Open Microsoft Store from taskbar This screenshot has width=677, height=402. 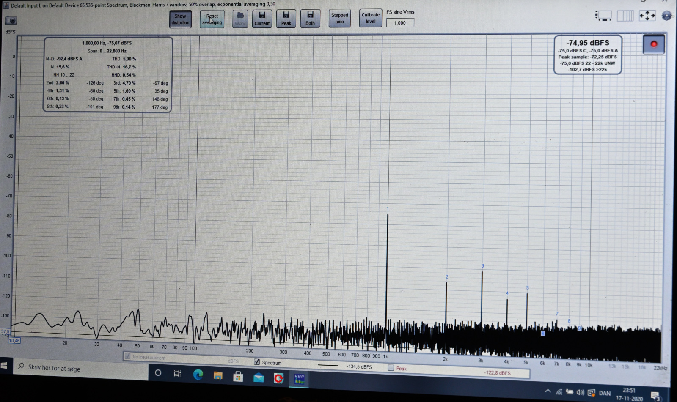238,376
